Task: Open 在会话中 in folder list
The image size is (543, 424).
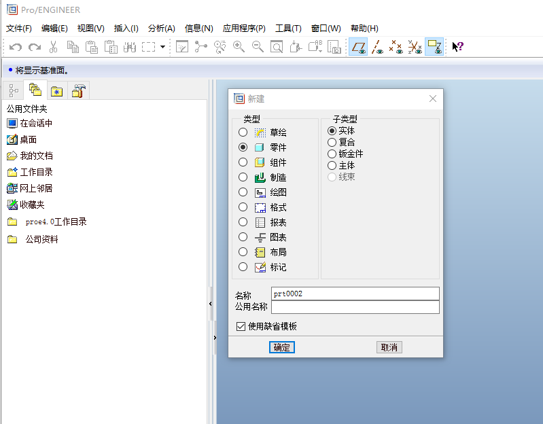Action: tap(29, 123)
